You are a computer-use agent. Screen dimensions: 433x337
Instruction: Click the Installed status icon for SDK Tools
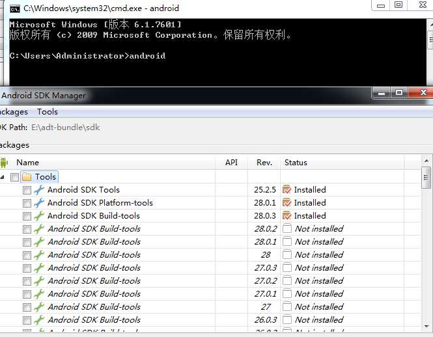287,189
